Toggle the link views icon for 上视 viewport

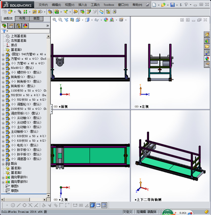[56, 200]
